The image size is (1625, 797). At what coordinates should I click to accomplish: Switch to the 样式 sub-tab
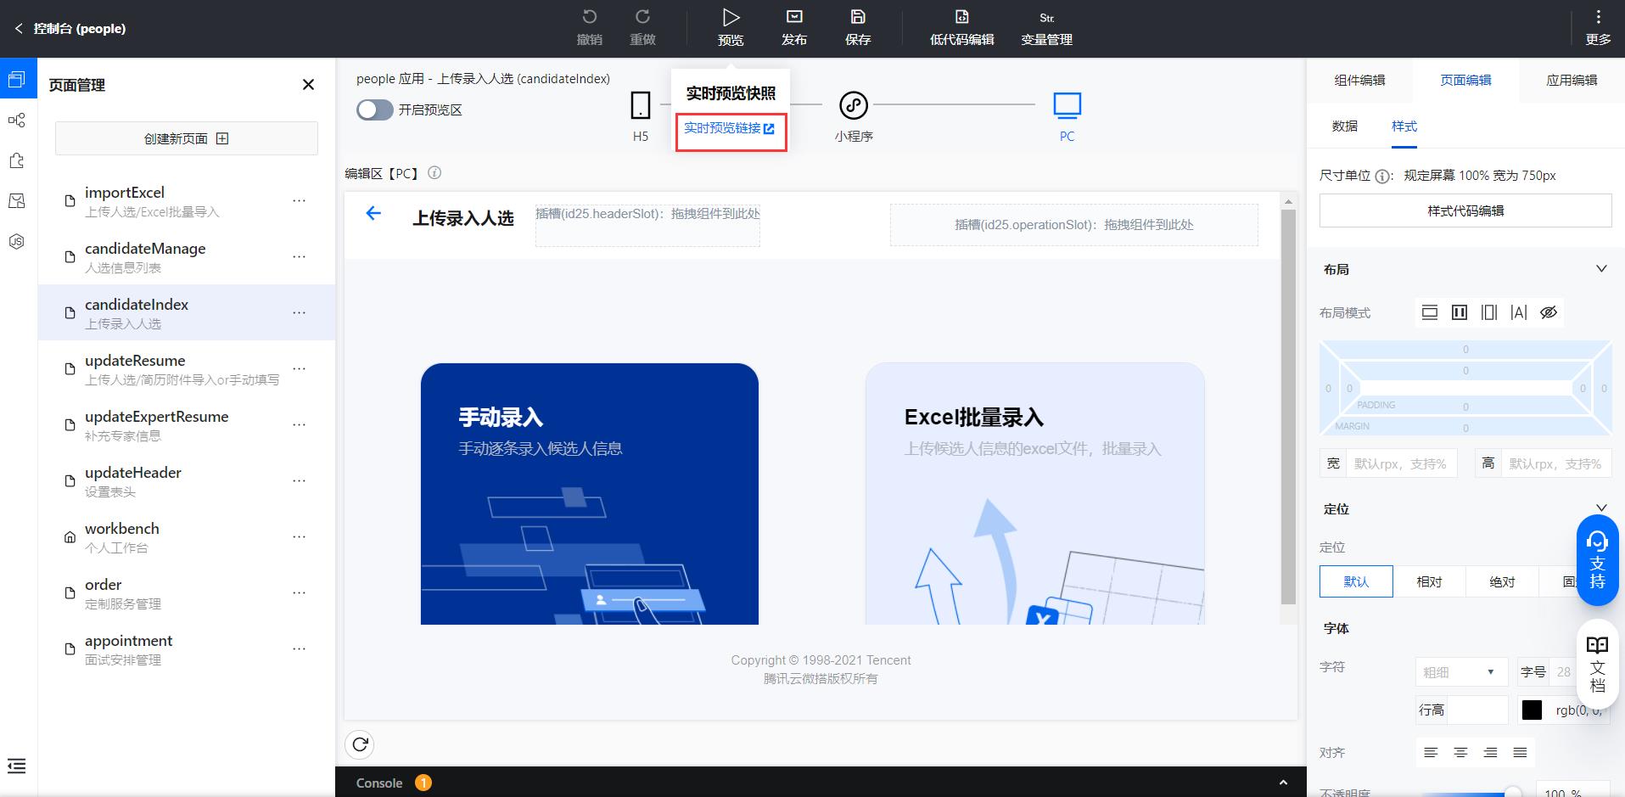tap(1404, 126)
